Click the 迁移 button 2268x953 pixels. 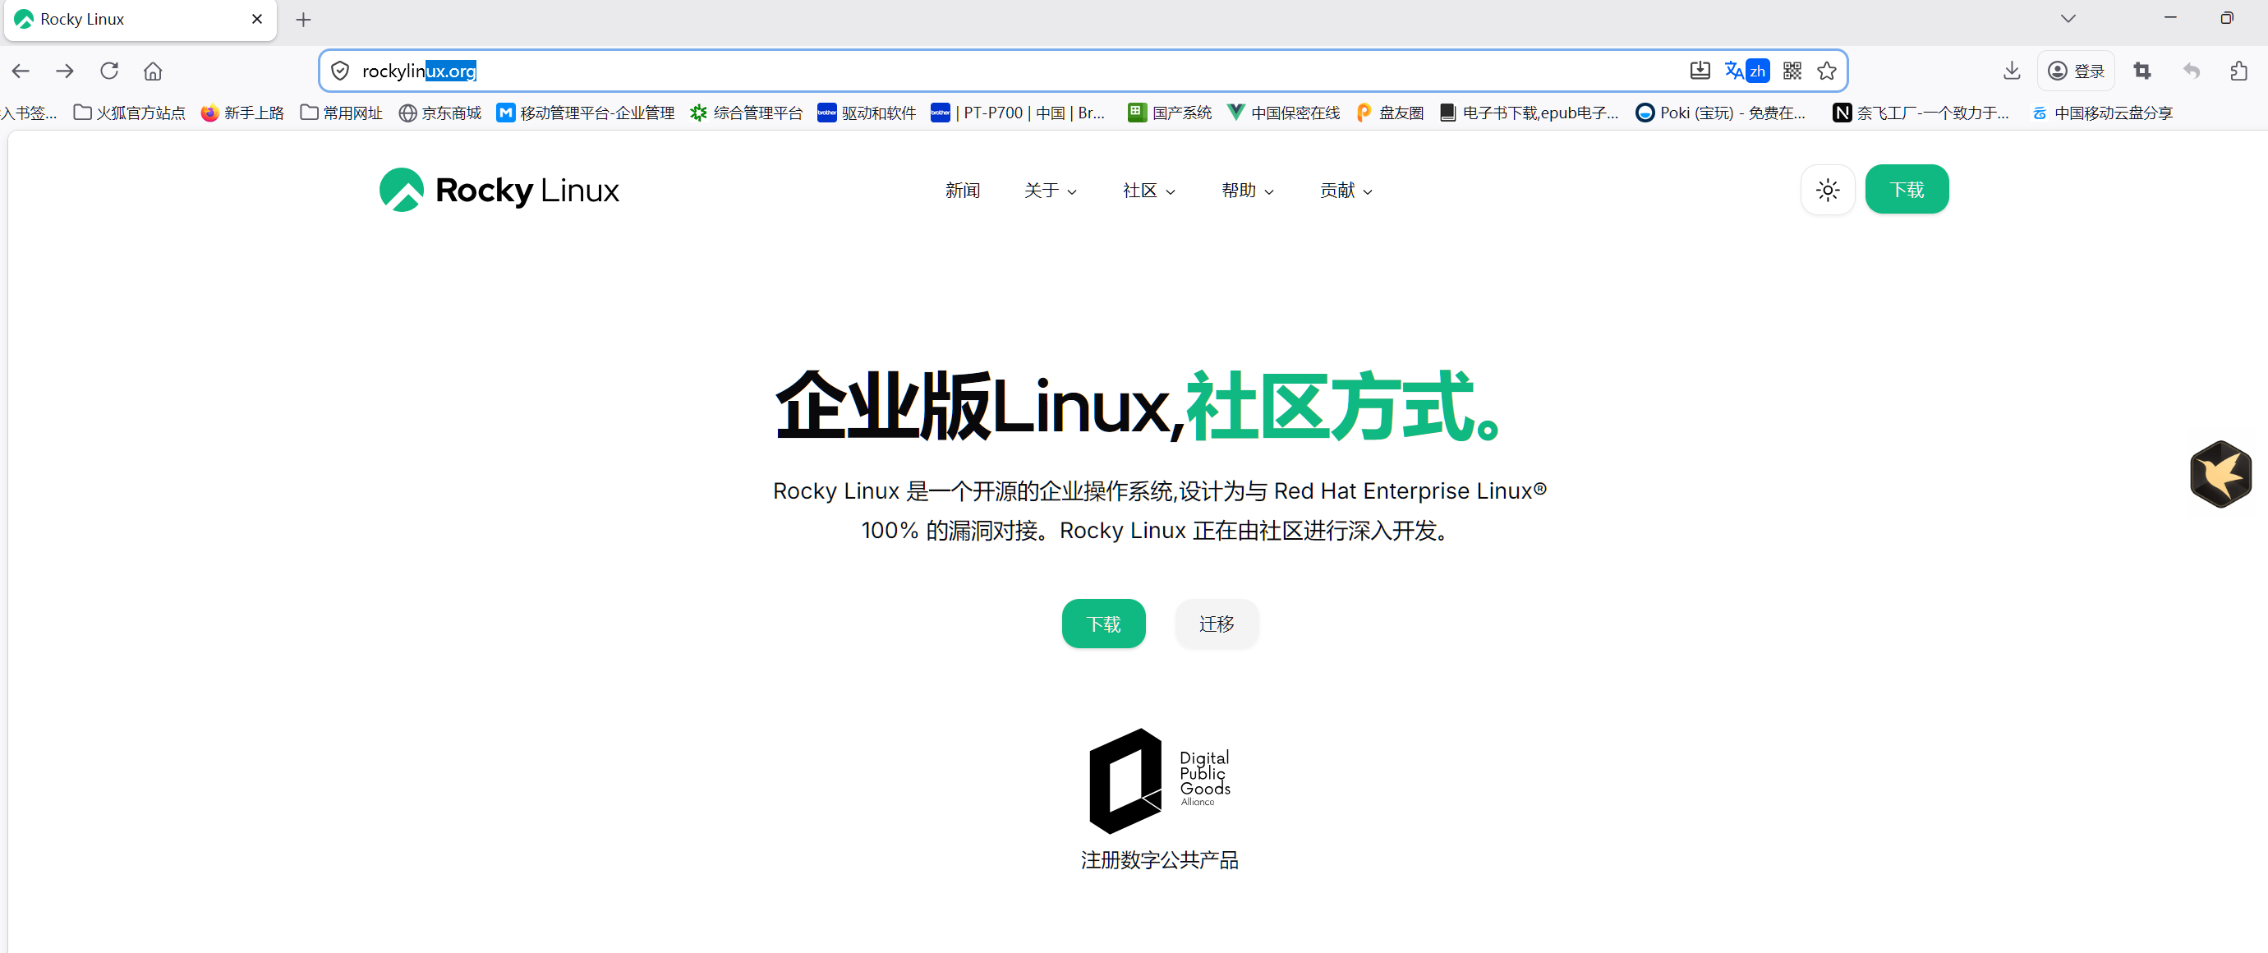(x=1216, y=624)
